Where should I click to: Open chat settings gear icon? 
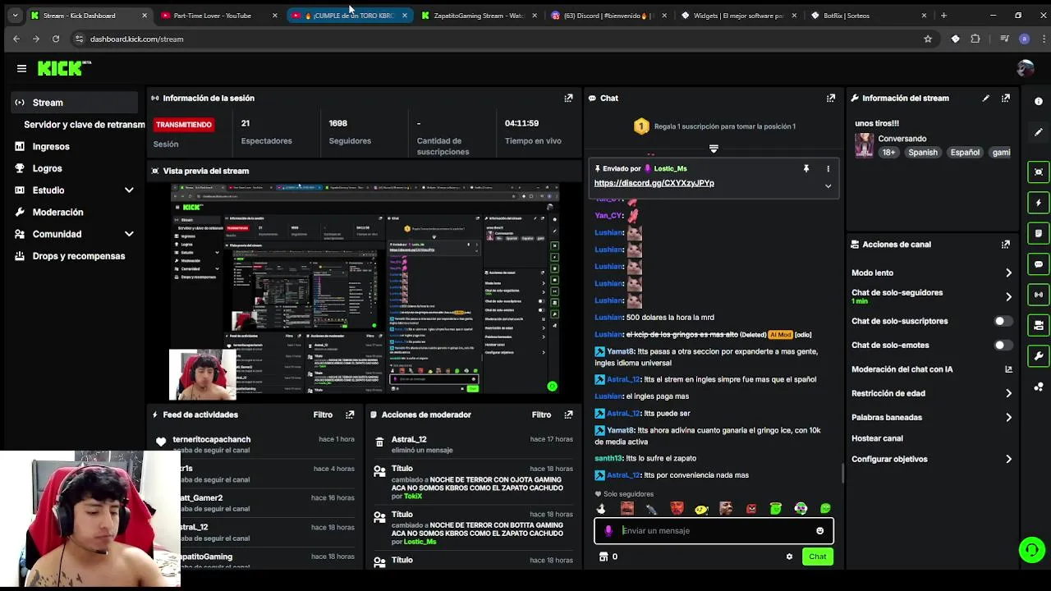pyautogui.click(x=789, y=557)
